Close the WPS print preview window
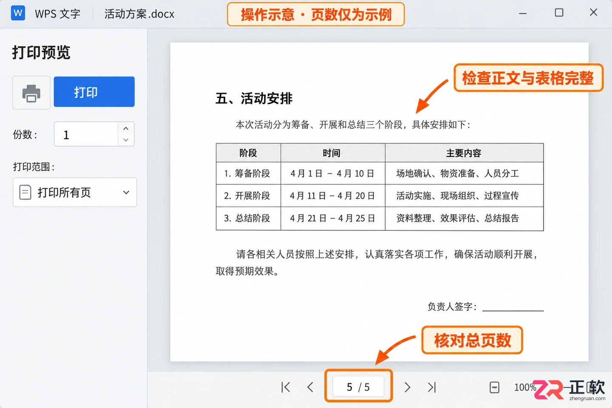 click(594, 12)
